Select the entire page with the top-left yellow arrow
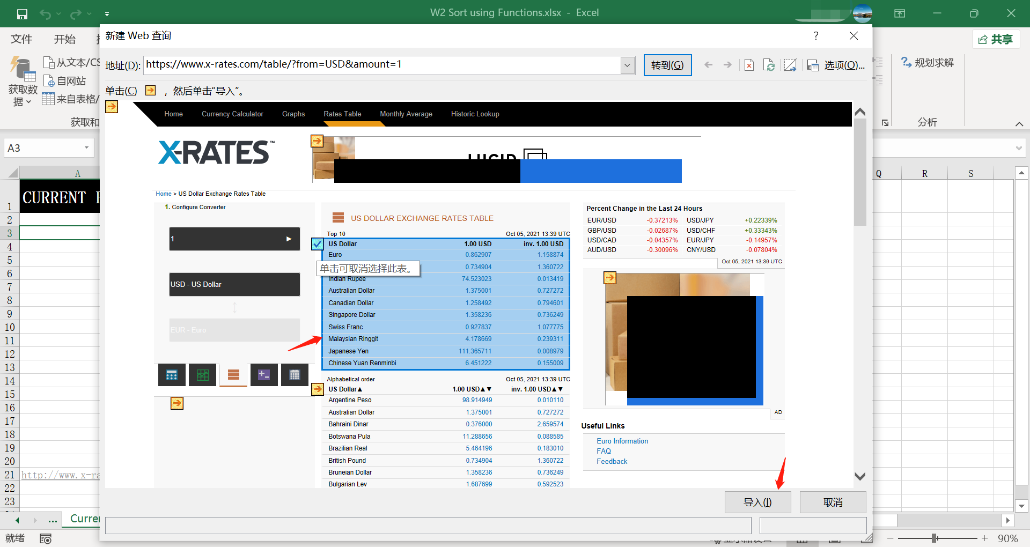The height and width of the screenshot is (547, 1030). tap(112, 107)
